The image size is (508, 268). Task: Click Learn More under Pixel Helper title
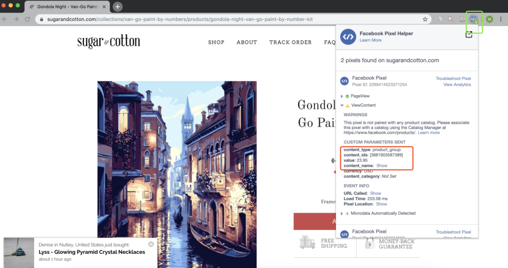(x=370, y=40)
